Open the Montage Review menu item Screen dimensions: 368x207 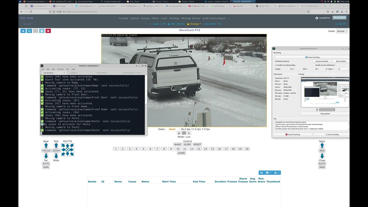(191, 18)
